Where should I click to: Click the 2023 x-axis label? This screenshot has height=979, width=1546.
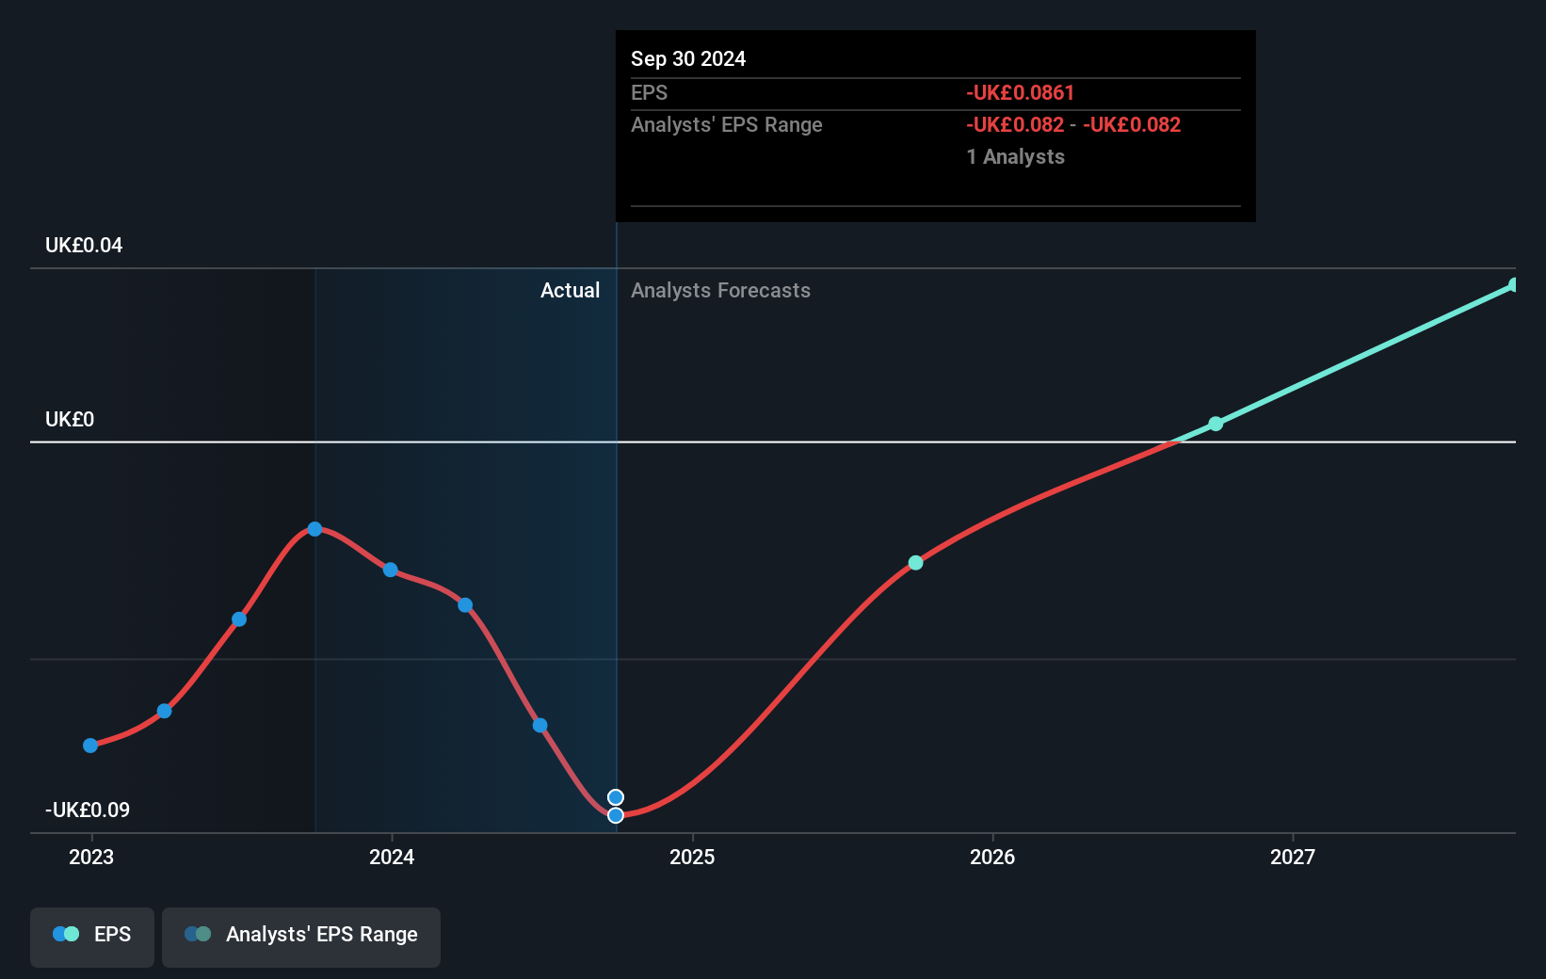pos(91,857)
